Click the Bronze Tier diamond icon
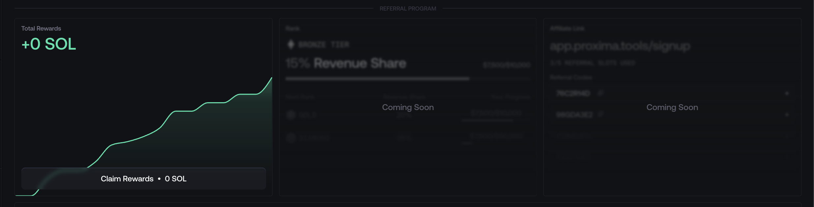Viewport: 814px width, 207px height. click(x=291, y=44)
